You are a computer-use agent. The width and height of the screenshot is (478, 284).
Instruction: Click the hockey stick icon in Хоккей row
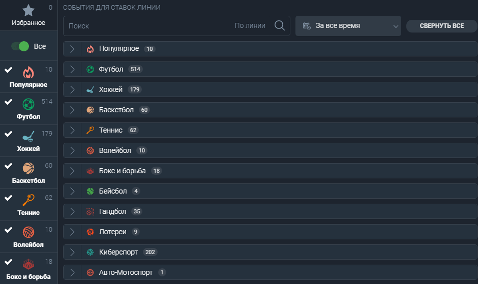point(90,89)
